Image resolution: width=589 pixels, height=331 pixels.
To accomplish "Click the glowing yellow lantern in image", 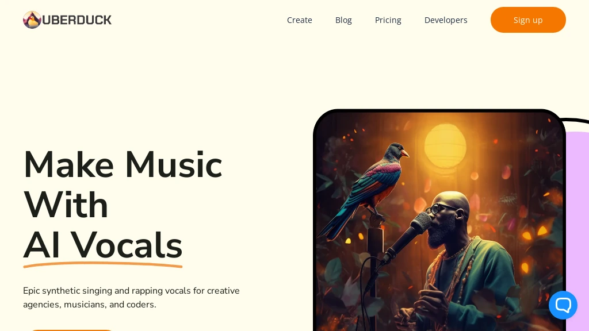I will click(445, 145).
